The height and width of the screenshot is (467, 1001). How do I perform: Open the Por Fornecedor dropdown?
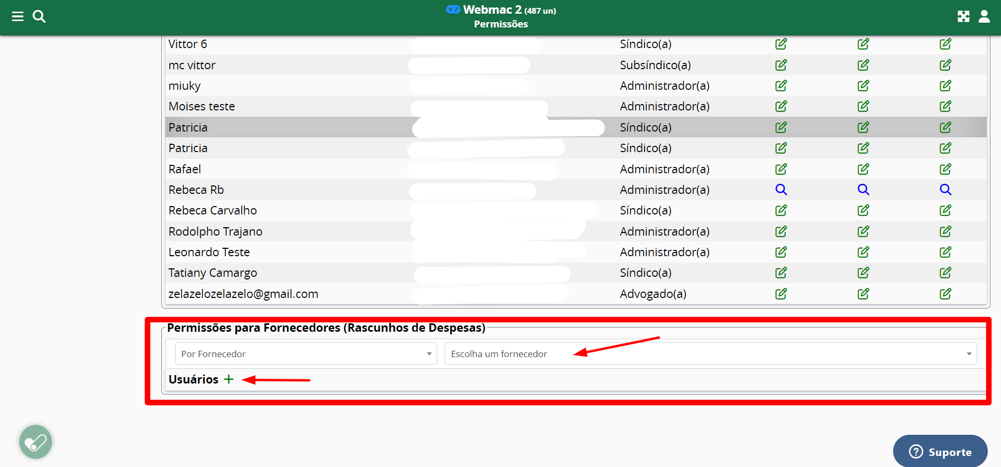pos(306,353)
